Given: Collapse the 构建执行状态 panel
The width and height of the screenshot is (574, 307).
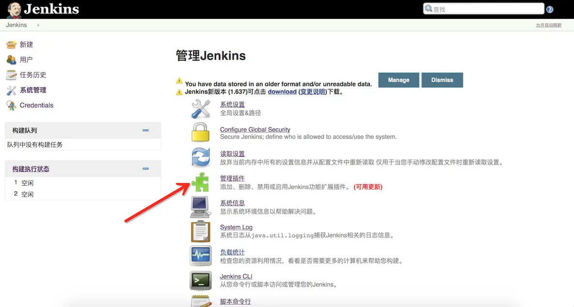Looking at the screenshot, I should pos(146,168).
